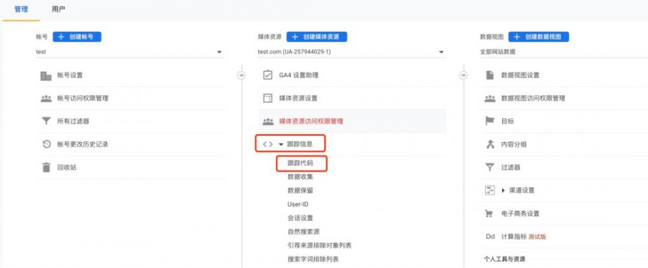
Task: Switch to the 用户 tab
Action: (58, 9)
